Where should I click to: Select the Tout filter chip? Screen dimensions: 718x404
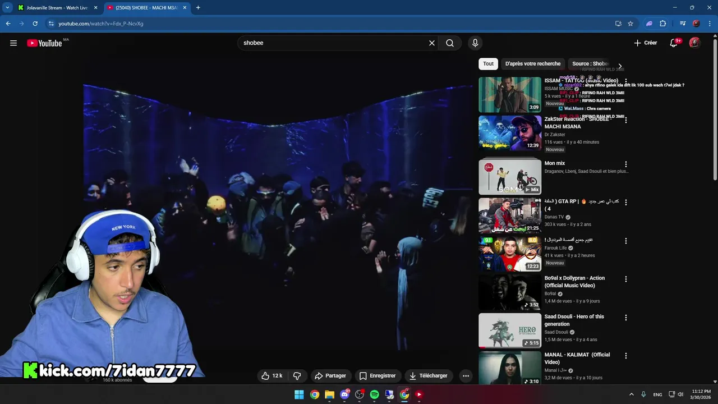(x=489, y=64)
